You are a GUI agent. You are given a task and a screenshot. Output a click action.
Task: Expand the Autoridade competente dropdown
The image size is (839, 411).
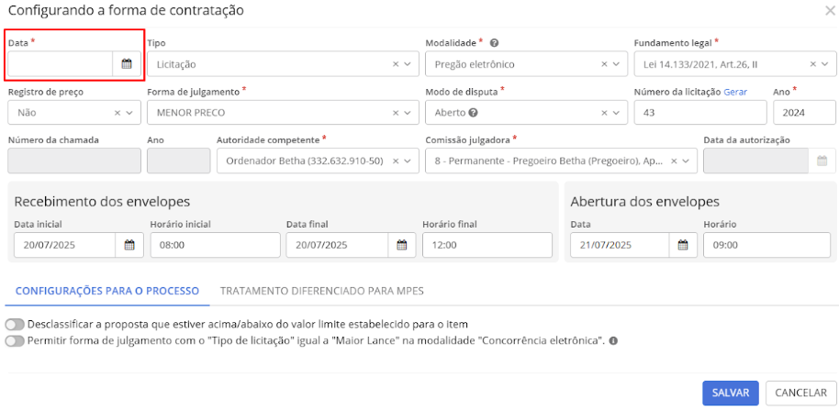tap(408, 161)
